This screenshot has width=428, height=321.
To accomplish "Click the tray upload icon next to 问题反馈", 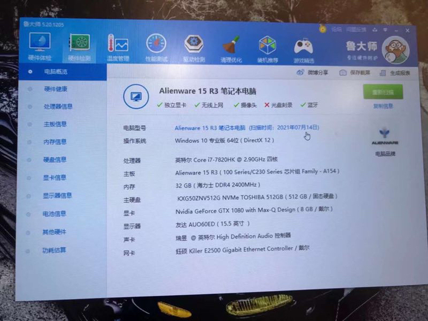I will point(375,29).
